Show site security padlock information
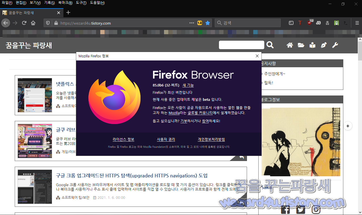The height and width of the screenshot is (215, 362). click(x=56, y=23)
